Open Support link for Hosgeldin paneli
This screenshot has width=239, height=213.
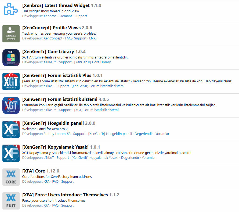[x=79, y=134]
